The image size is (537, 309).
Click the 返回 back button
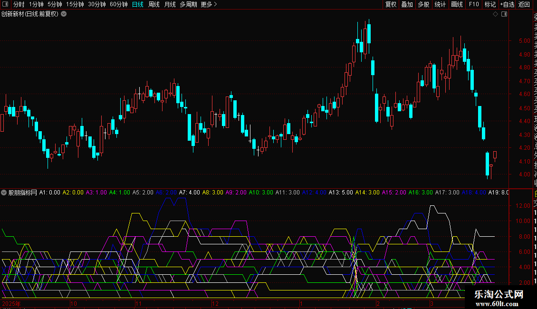click(x=524, y=4)
